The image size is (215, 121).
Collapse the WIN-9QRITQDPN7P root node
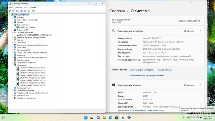tap(10, 15)
